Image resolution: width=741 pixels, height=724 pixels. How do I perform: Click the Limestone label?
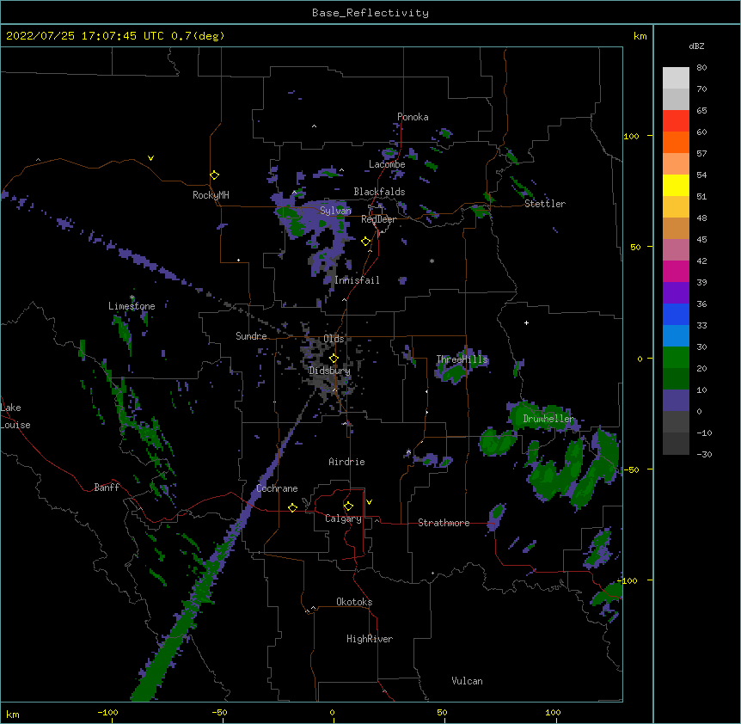(x=132, y=306)
